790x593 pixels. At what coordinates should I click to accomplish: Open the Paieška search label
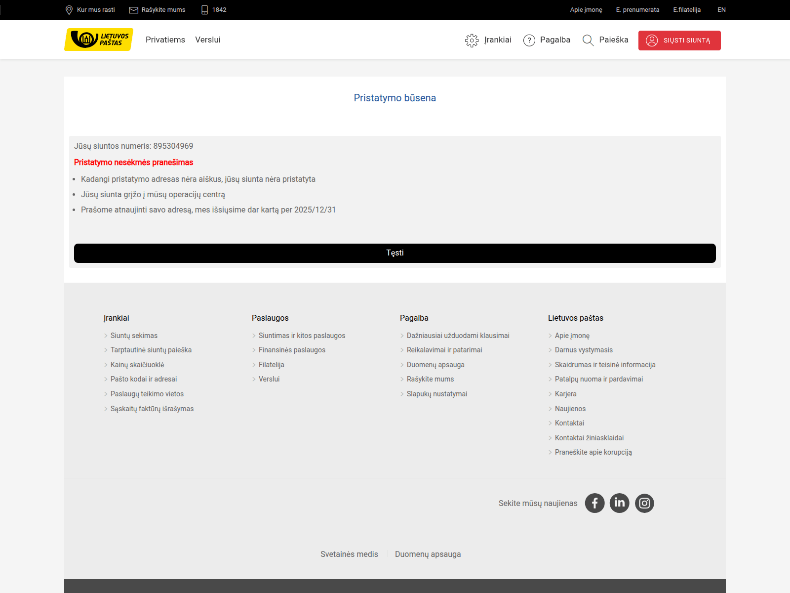coord(614,40)
